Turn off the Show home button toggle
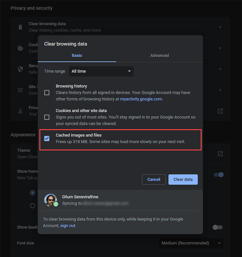 (x=218, y=175)
